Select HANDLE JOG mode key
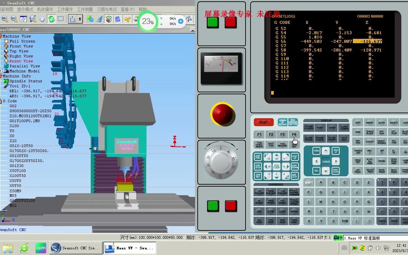 point(358,151)
